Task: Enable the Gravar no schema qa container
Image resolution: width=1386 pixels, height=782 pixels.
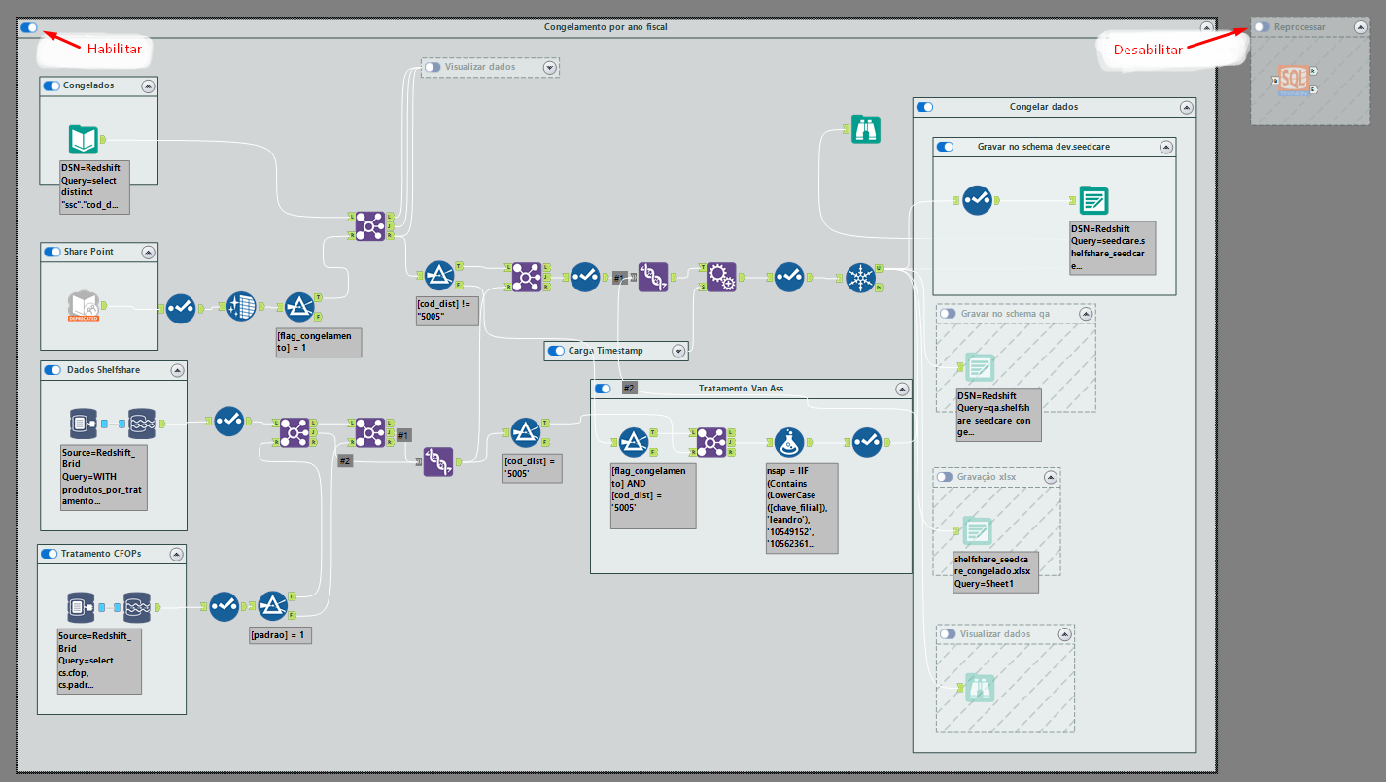Action: (x=949, y=314)
